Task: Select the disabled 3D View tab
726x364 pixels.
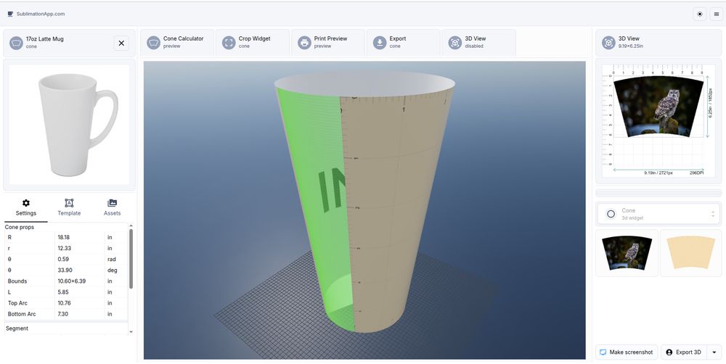Action: coord(478,43)
